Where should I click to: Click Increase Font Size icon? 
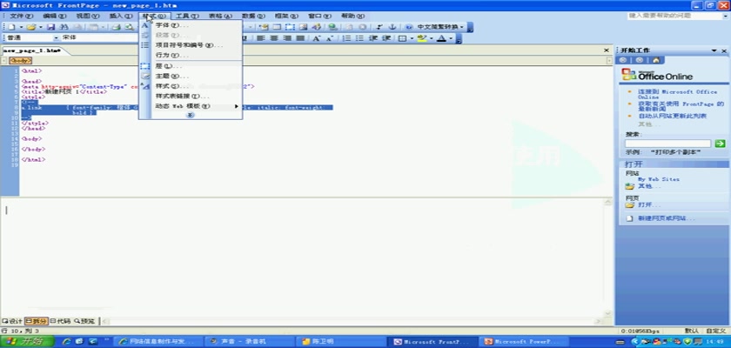point(317,38)
